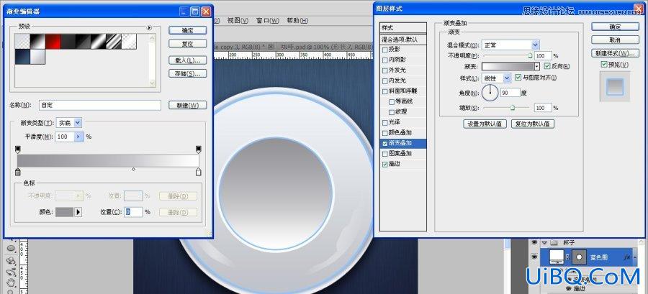Pick the first transparent checkered gradient preset
The height and width of the screenshot is (294, 648).
pos(22,41)
